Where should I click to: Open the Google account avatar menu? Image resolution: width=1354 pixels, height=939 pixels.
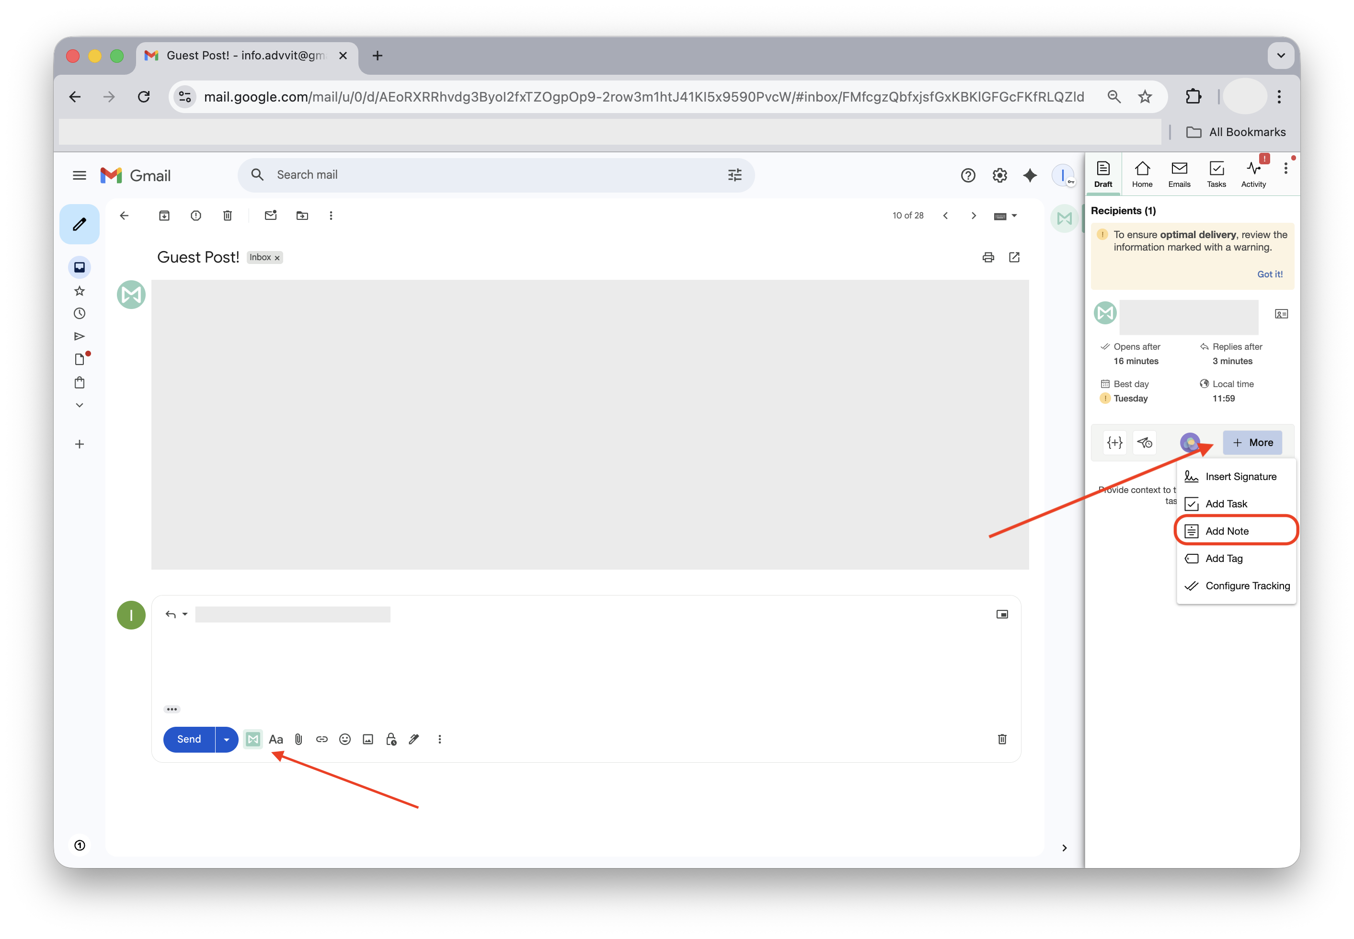click(x=1063, y=175)
